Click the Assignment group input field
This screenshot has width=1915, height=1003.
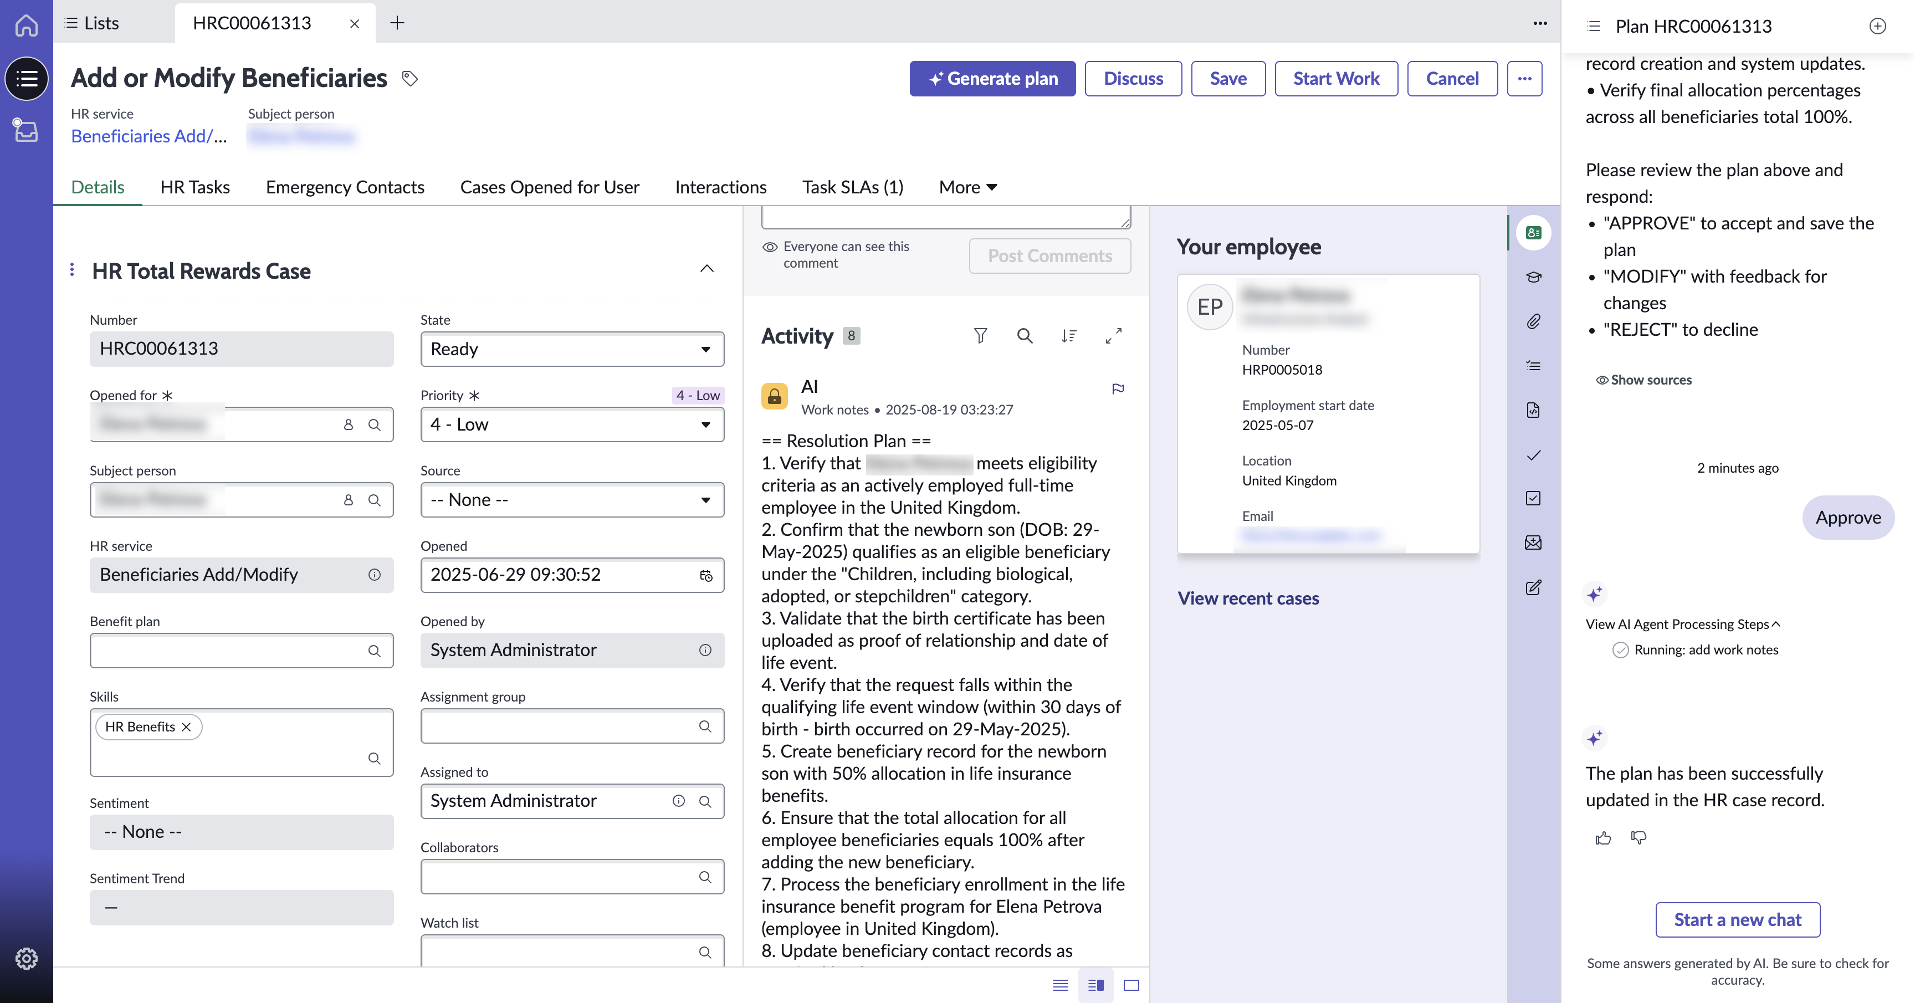click(x=572, y=726)
